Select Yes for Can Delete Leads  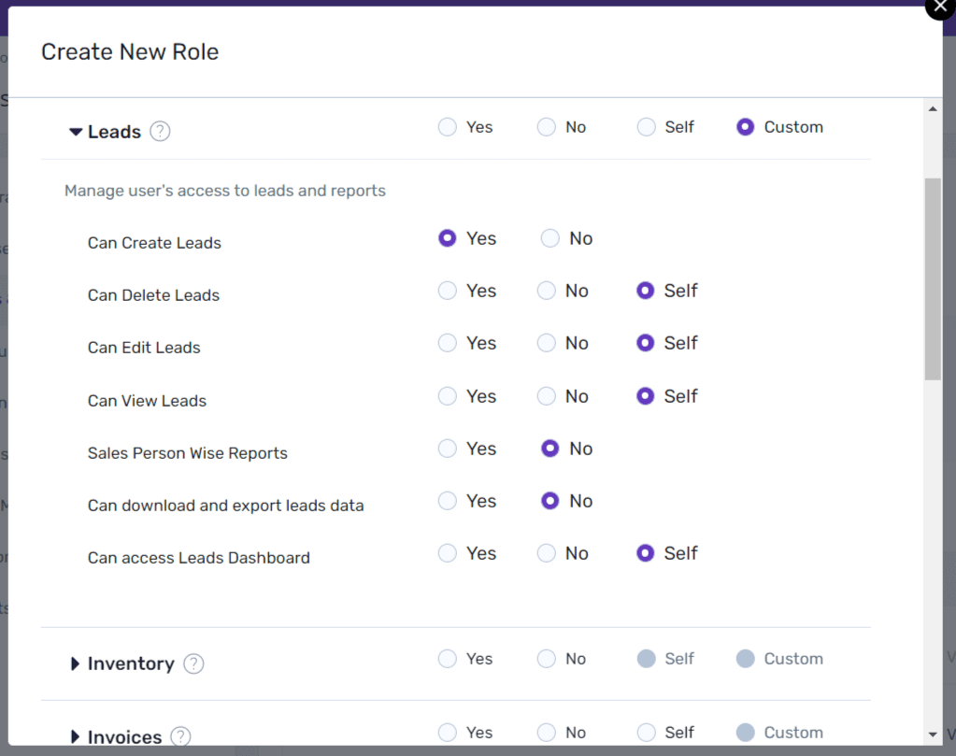448,291
